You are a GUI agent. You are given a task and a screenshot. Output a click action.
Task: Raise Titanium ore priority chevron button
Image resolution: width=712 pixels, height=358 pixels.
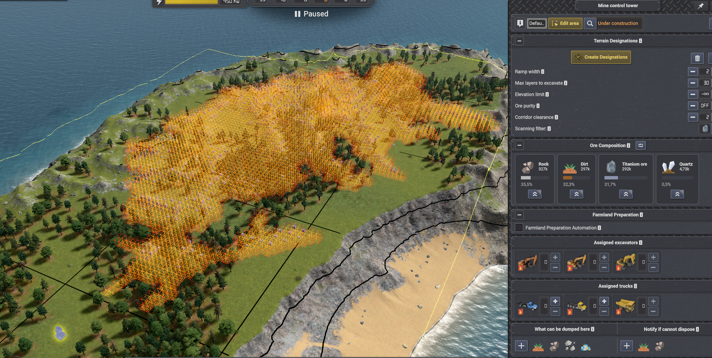pyautogui.click(x=626, y=194)
